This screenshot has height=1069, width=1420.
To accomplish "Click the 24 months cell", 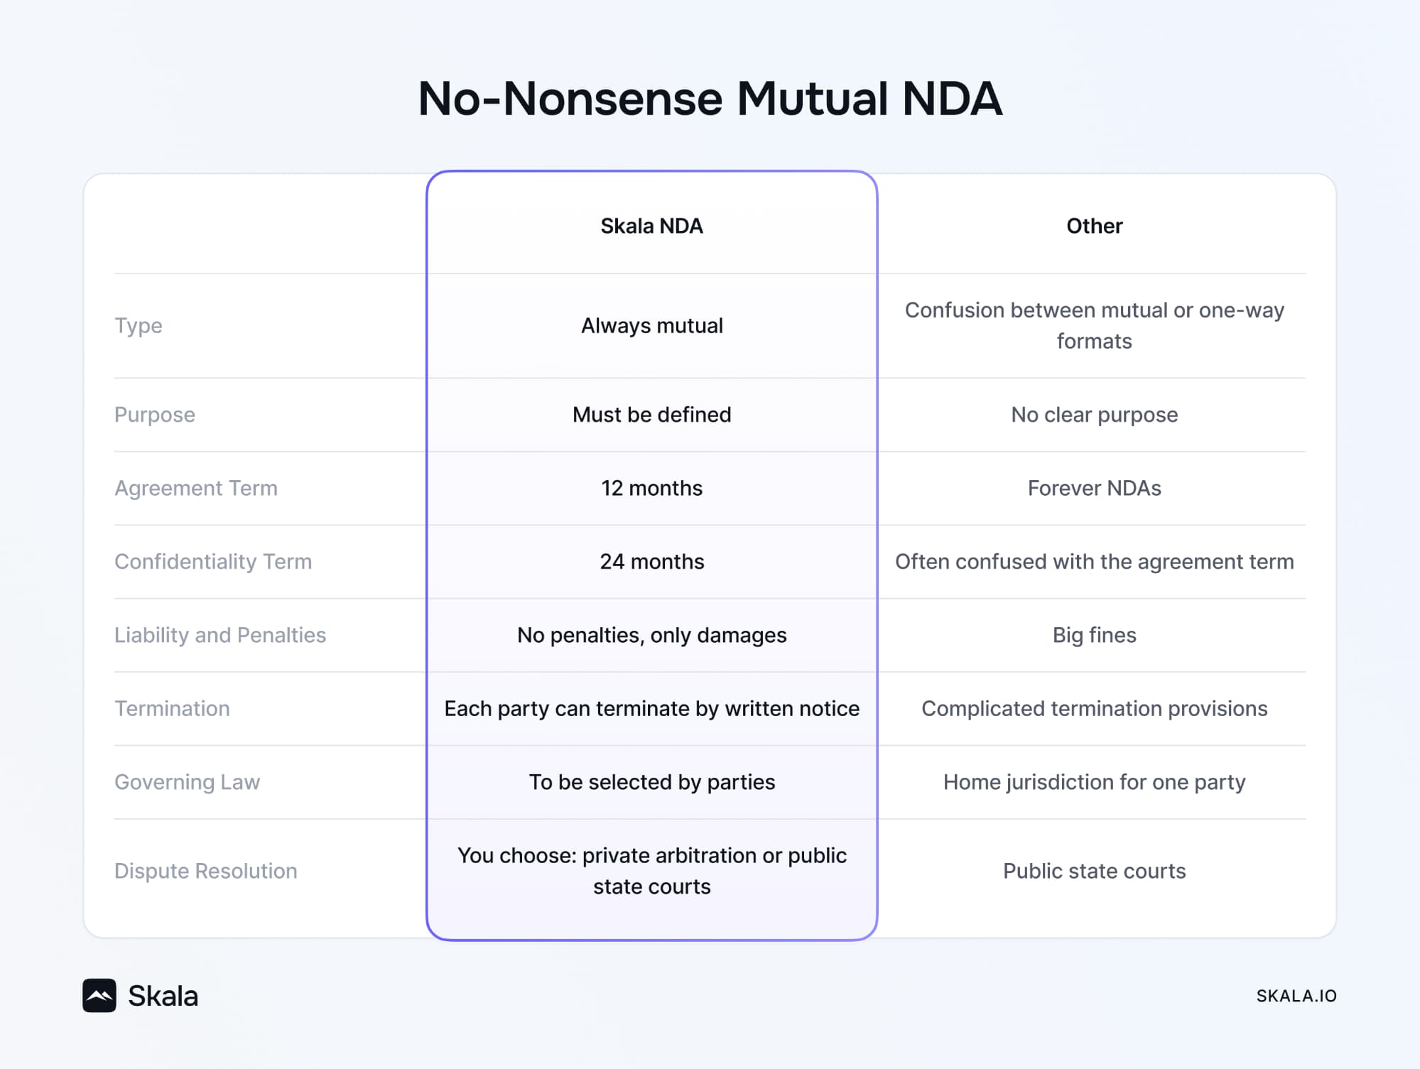I will (651, 562).
